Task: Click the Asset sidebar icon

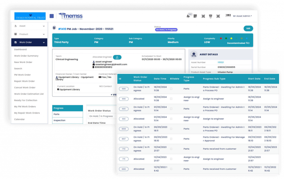Action: click(16, 26)
